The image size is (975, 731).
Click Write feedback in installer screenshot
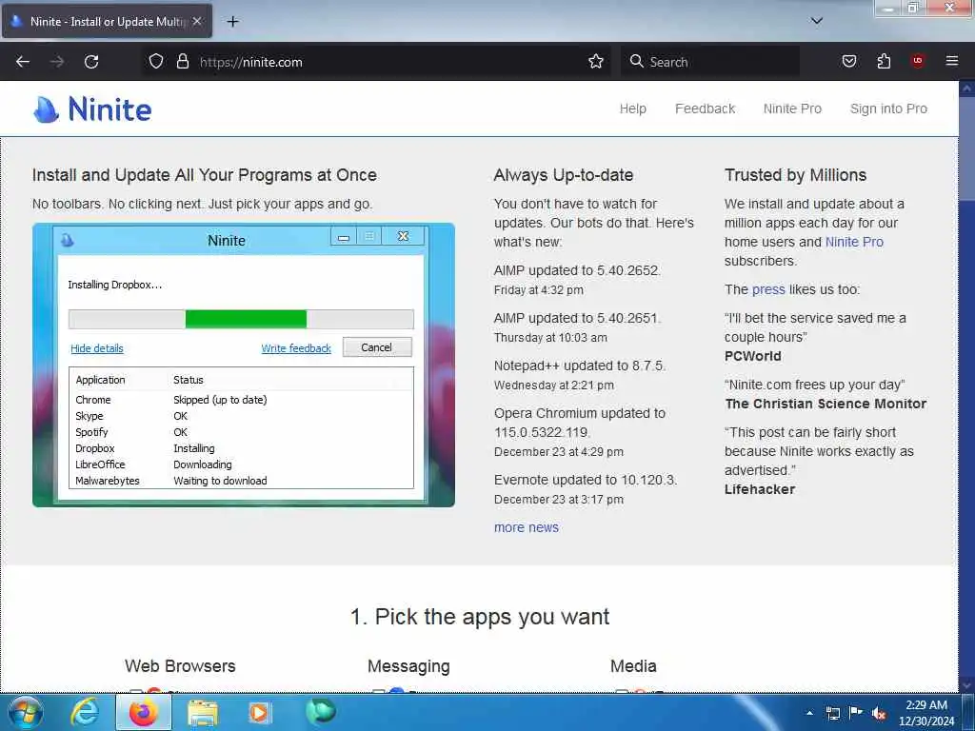pyautogui.click(x=296, y=348)
